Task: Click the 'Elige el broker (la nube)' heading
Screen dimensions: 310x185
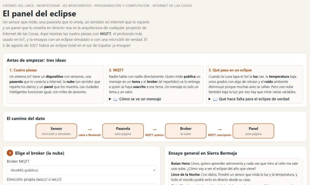Action: tap(40, 153)
